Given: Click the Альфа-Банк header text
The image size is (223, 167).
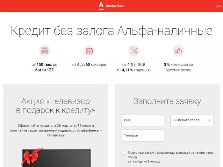Looking at the screenshot, I should 115,6.
